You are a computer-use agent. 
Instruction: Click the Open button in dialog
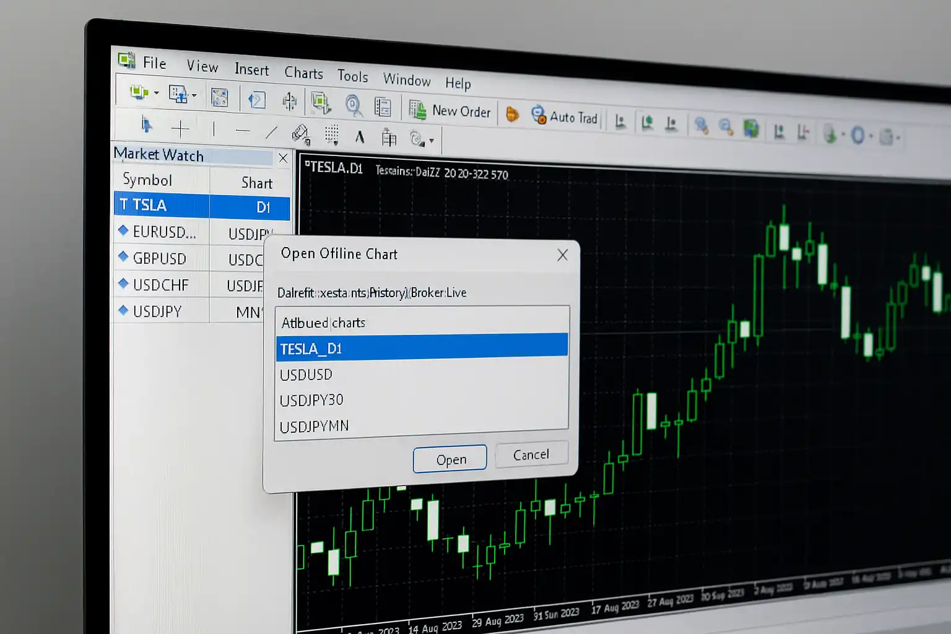450,459
